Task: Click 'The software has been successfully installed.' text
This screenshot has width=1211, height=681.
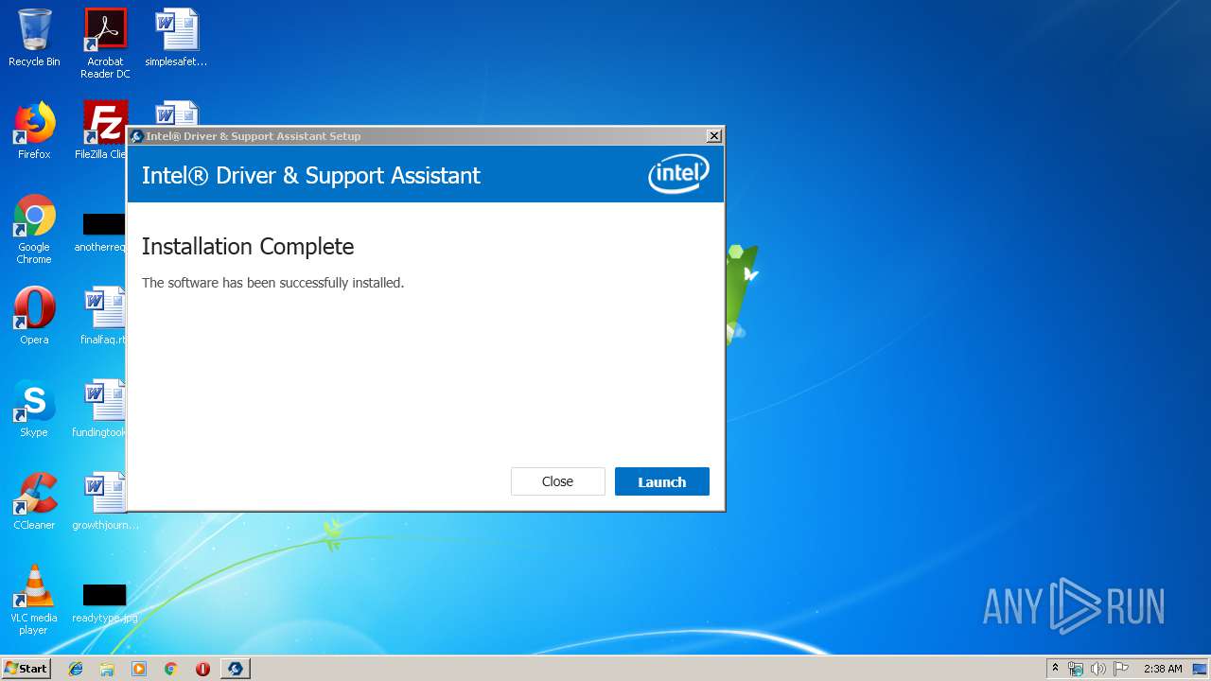Action: pyautogui.click(x=272, y=283)
